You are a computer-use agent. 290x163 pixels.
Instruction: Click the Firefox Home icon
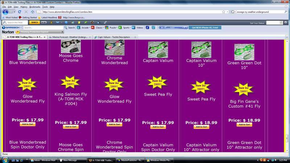pyautogui.click(x=33, y=12)
